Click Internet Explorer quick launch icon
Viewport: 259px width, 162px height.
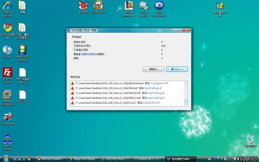tap(24, 159)
